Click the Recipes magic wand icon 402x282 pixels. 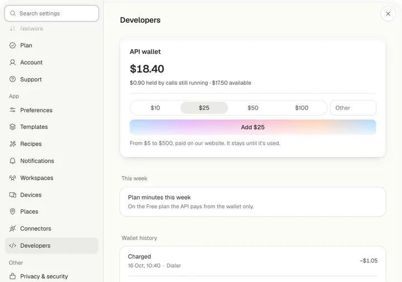[x=12, y=144]
